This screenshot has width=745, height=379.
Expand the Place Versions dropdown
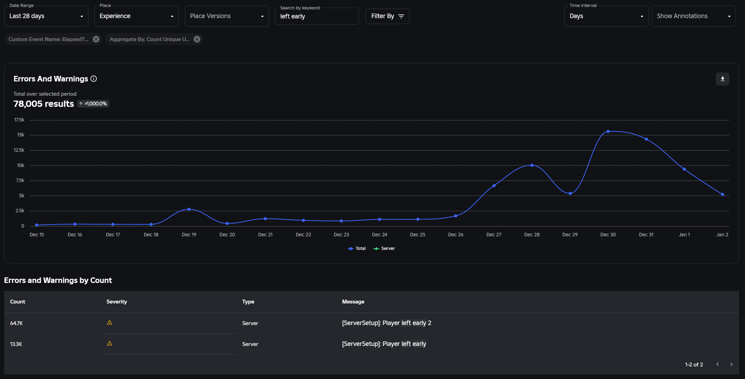click(x=227, y=16)
